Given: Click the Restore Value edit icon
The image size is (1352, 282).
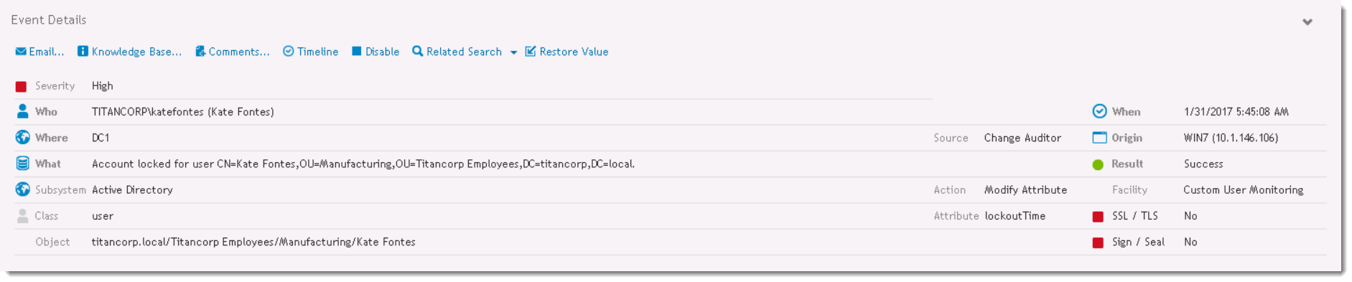Looking at the screenshot, I should pyautogui.click(x=531, y=52).
